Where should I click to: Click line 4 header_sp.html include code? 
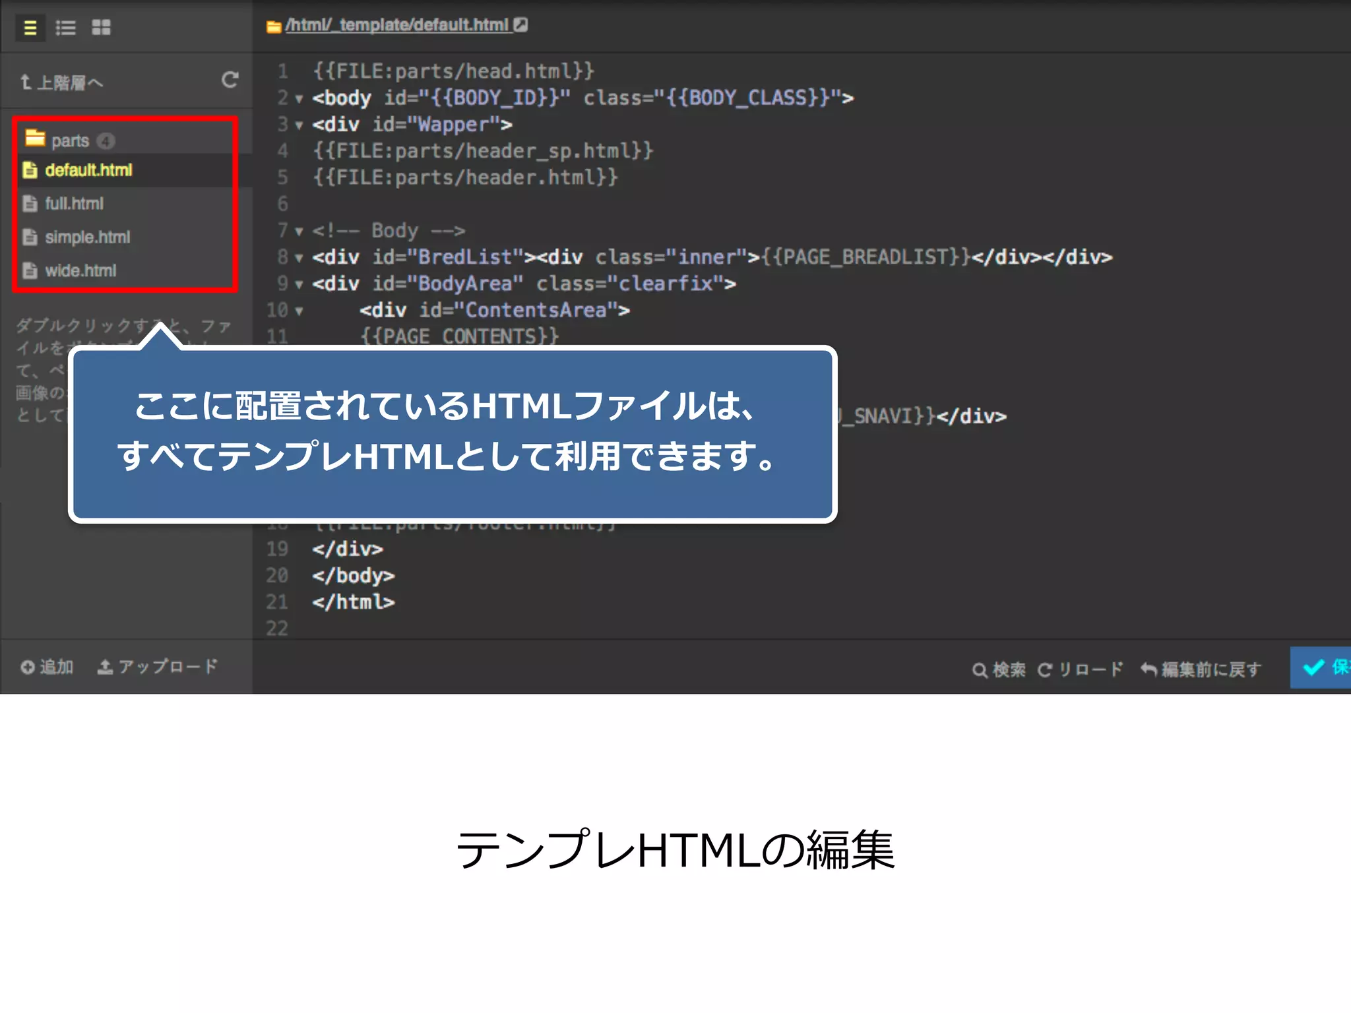pos(483,151)
